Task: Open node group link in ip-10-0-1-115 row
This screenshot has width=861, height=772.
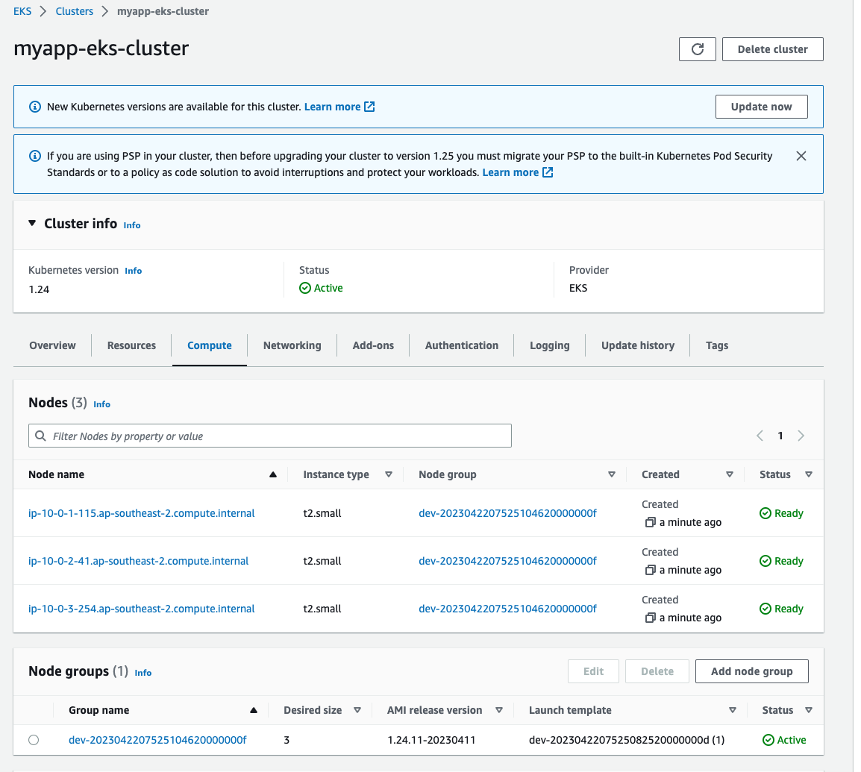Action: pyautogui.click(x=507, y=513)
